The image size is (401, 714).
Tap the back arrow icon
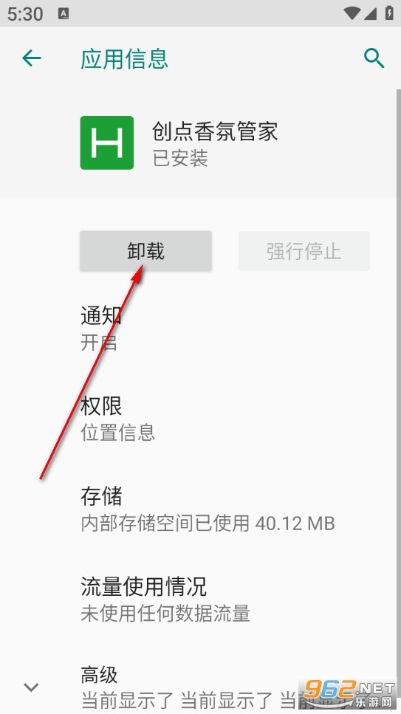(32, 59)
